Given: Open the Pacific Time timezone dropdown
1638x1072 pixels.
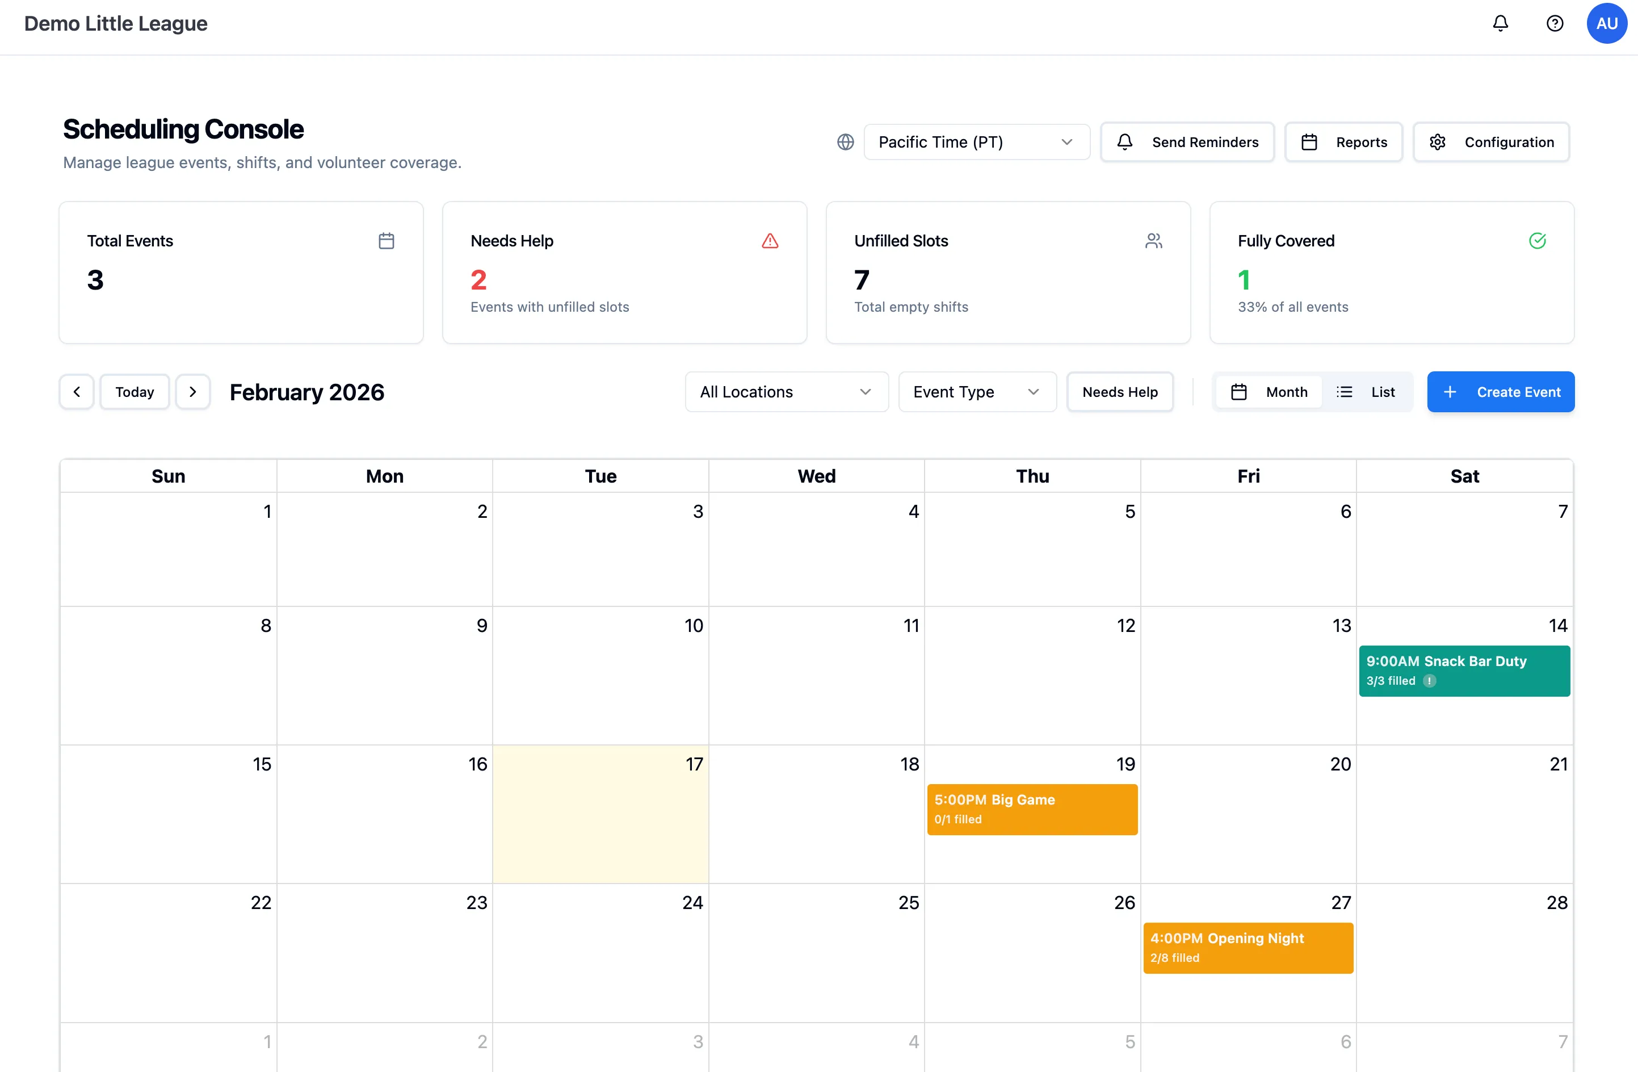Looking at the screenshot, I should pos(977,142).
